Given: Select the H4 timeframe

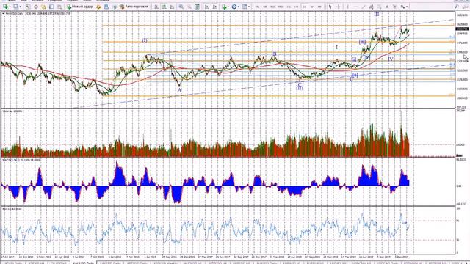Looking at the screenshot, I should [x=297, y=7].
